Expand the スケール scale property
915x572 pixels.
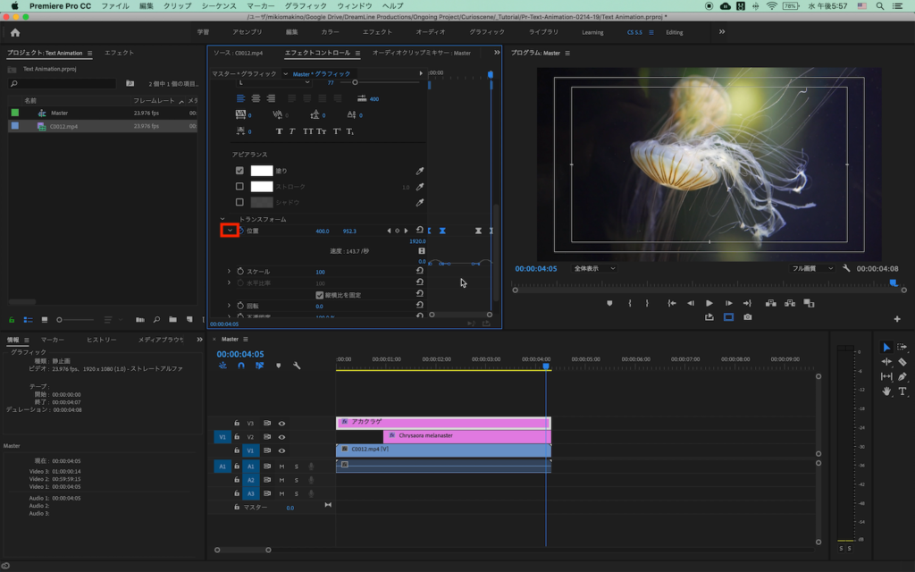[230, 271]
